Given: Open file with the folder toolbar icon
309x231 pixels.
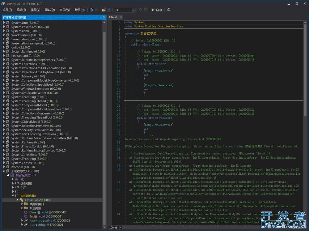Looking at the screenshot, I should 104,10.
